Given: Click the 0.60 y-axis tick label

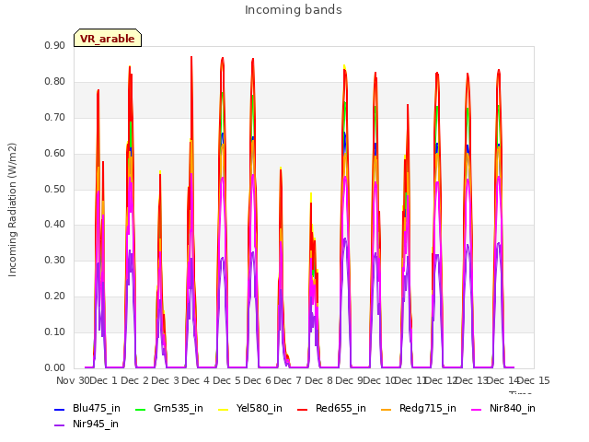Looking at the screenshot, I should coord(55,154).
